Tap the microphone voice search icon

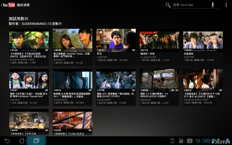(213, 5)
